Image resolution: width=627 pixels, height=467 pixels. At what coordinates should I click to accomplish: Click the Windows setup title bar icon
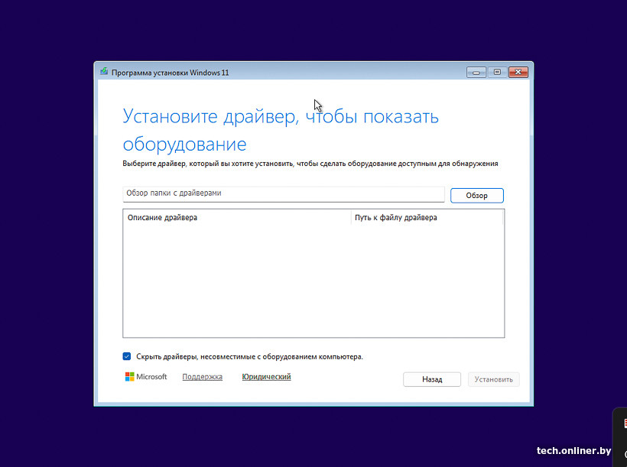tap(104, 72)
